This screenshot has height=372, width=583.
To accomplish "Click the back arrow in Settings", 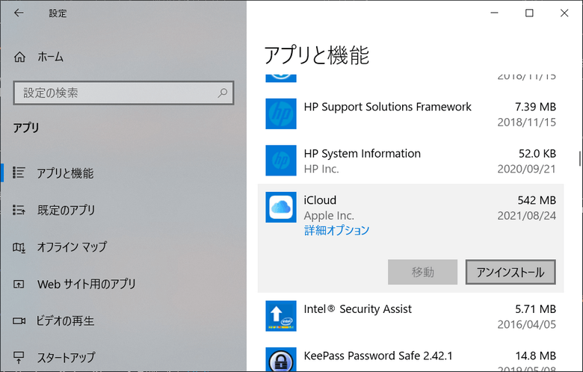I will point(19,13).
